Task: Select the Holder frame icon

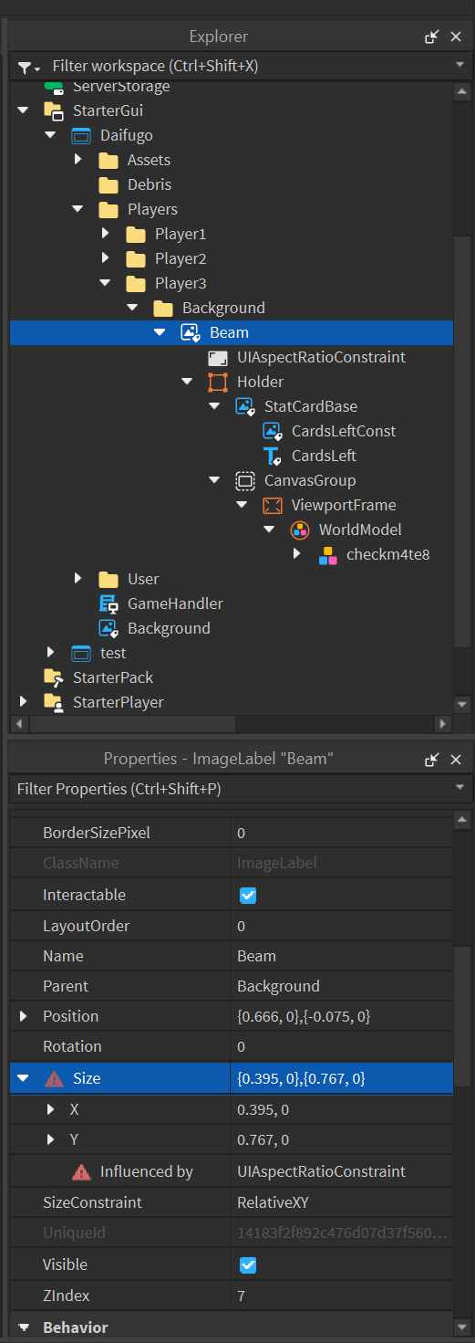Action: coord(218,382)
